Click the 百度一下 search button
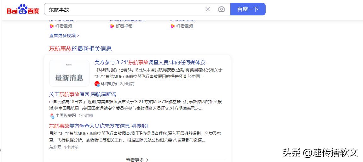The height and width of the screenshot is (162, 363). [x=248, y=9]
